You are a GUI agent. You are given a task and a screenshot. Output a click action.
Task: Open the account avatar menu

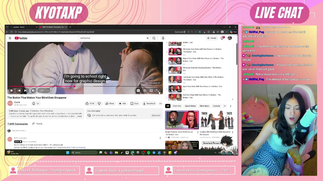tap(230, 38)
